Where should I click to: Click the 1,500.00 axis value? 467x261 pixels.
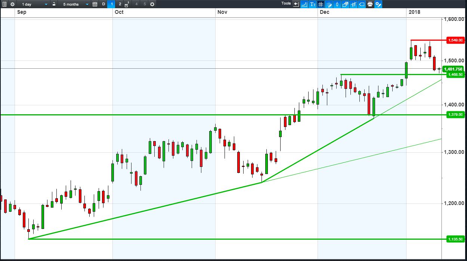tap(454, 60)
